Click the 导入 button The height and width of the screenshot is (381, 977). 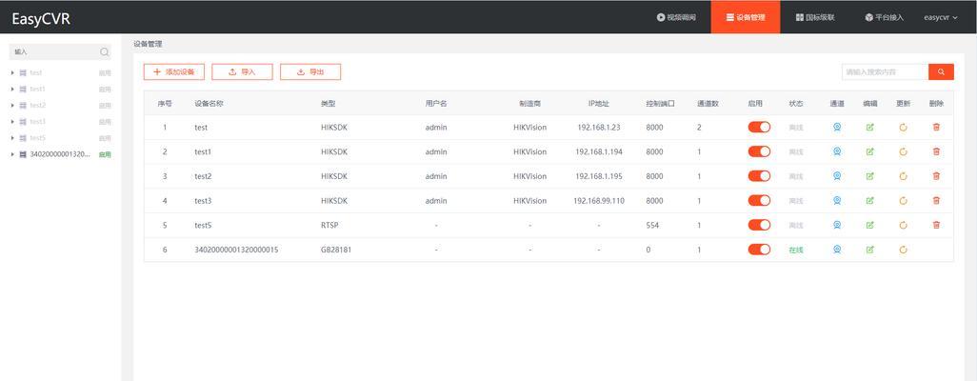click(x=242, y=72)
